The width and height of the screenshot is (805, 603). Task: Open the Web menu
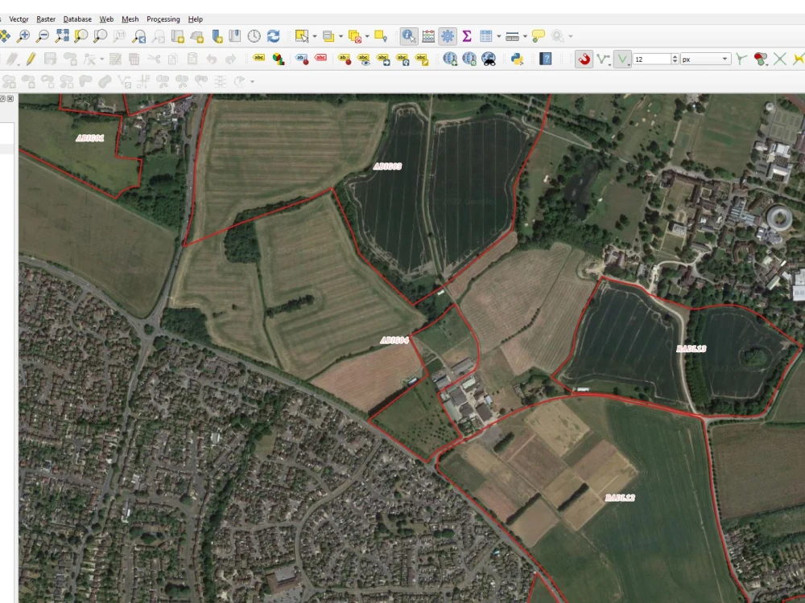106,19
